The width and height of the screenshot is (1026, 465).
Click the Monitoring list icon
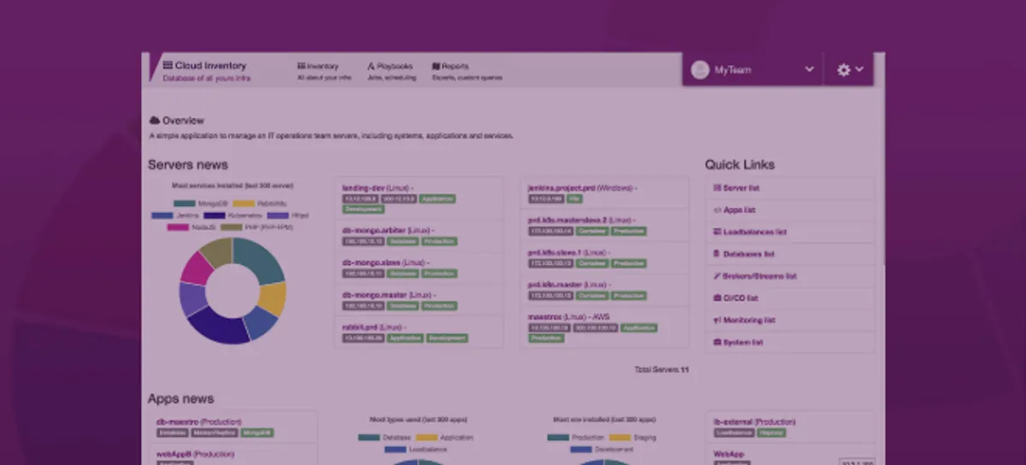point(716,321)
